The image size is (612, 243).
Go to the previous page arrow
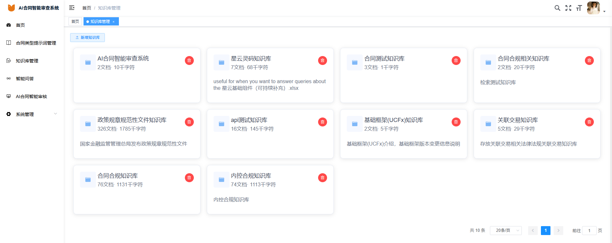tap(533, 230)
